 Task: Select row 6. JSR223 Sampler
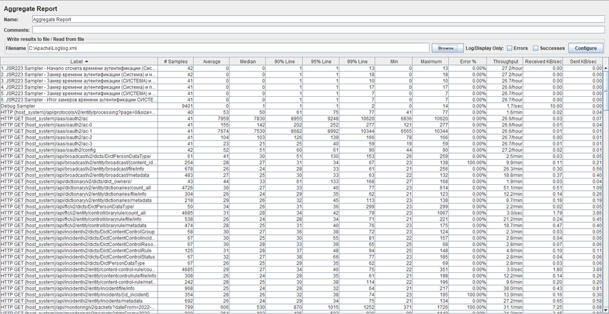302,100
